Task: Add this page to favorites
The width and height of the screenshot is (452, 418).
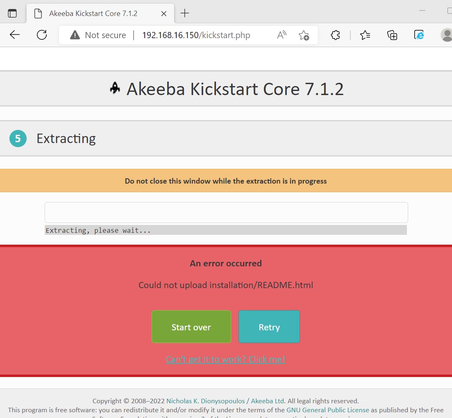Action: [304, 35]
